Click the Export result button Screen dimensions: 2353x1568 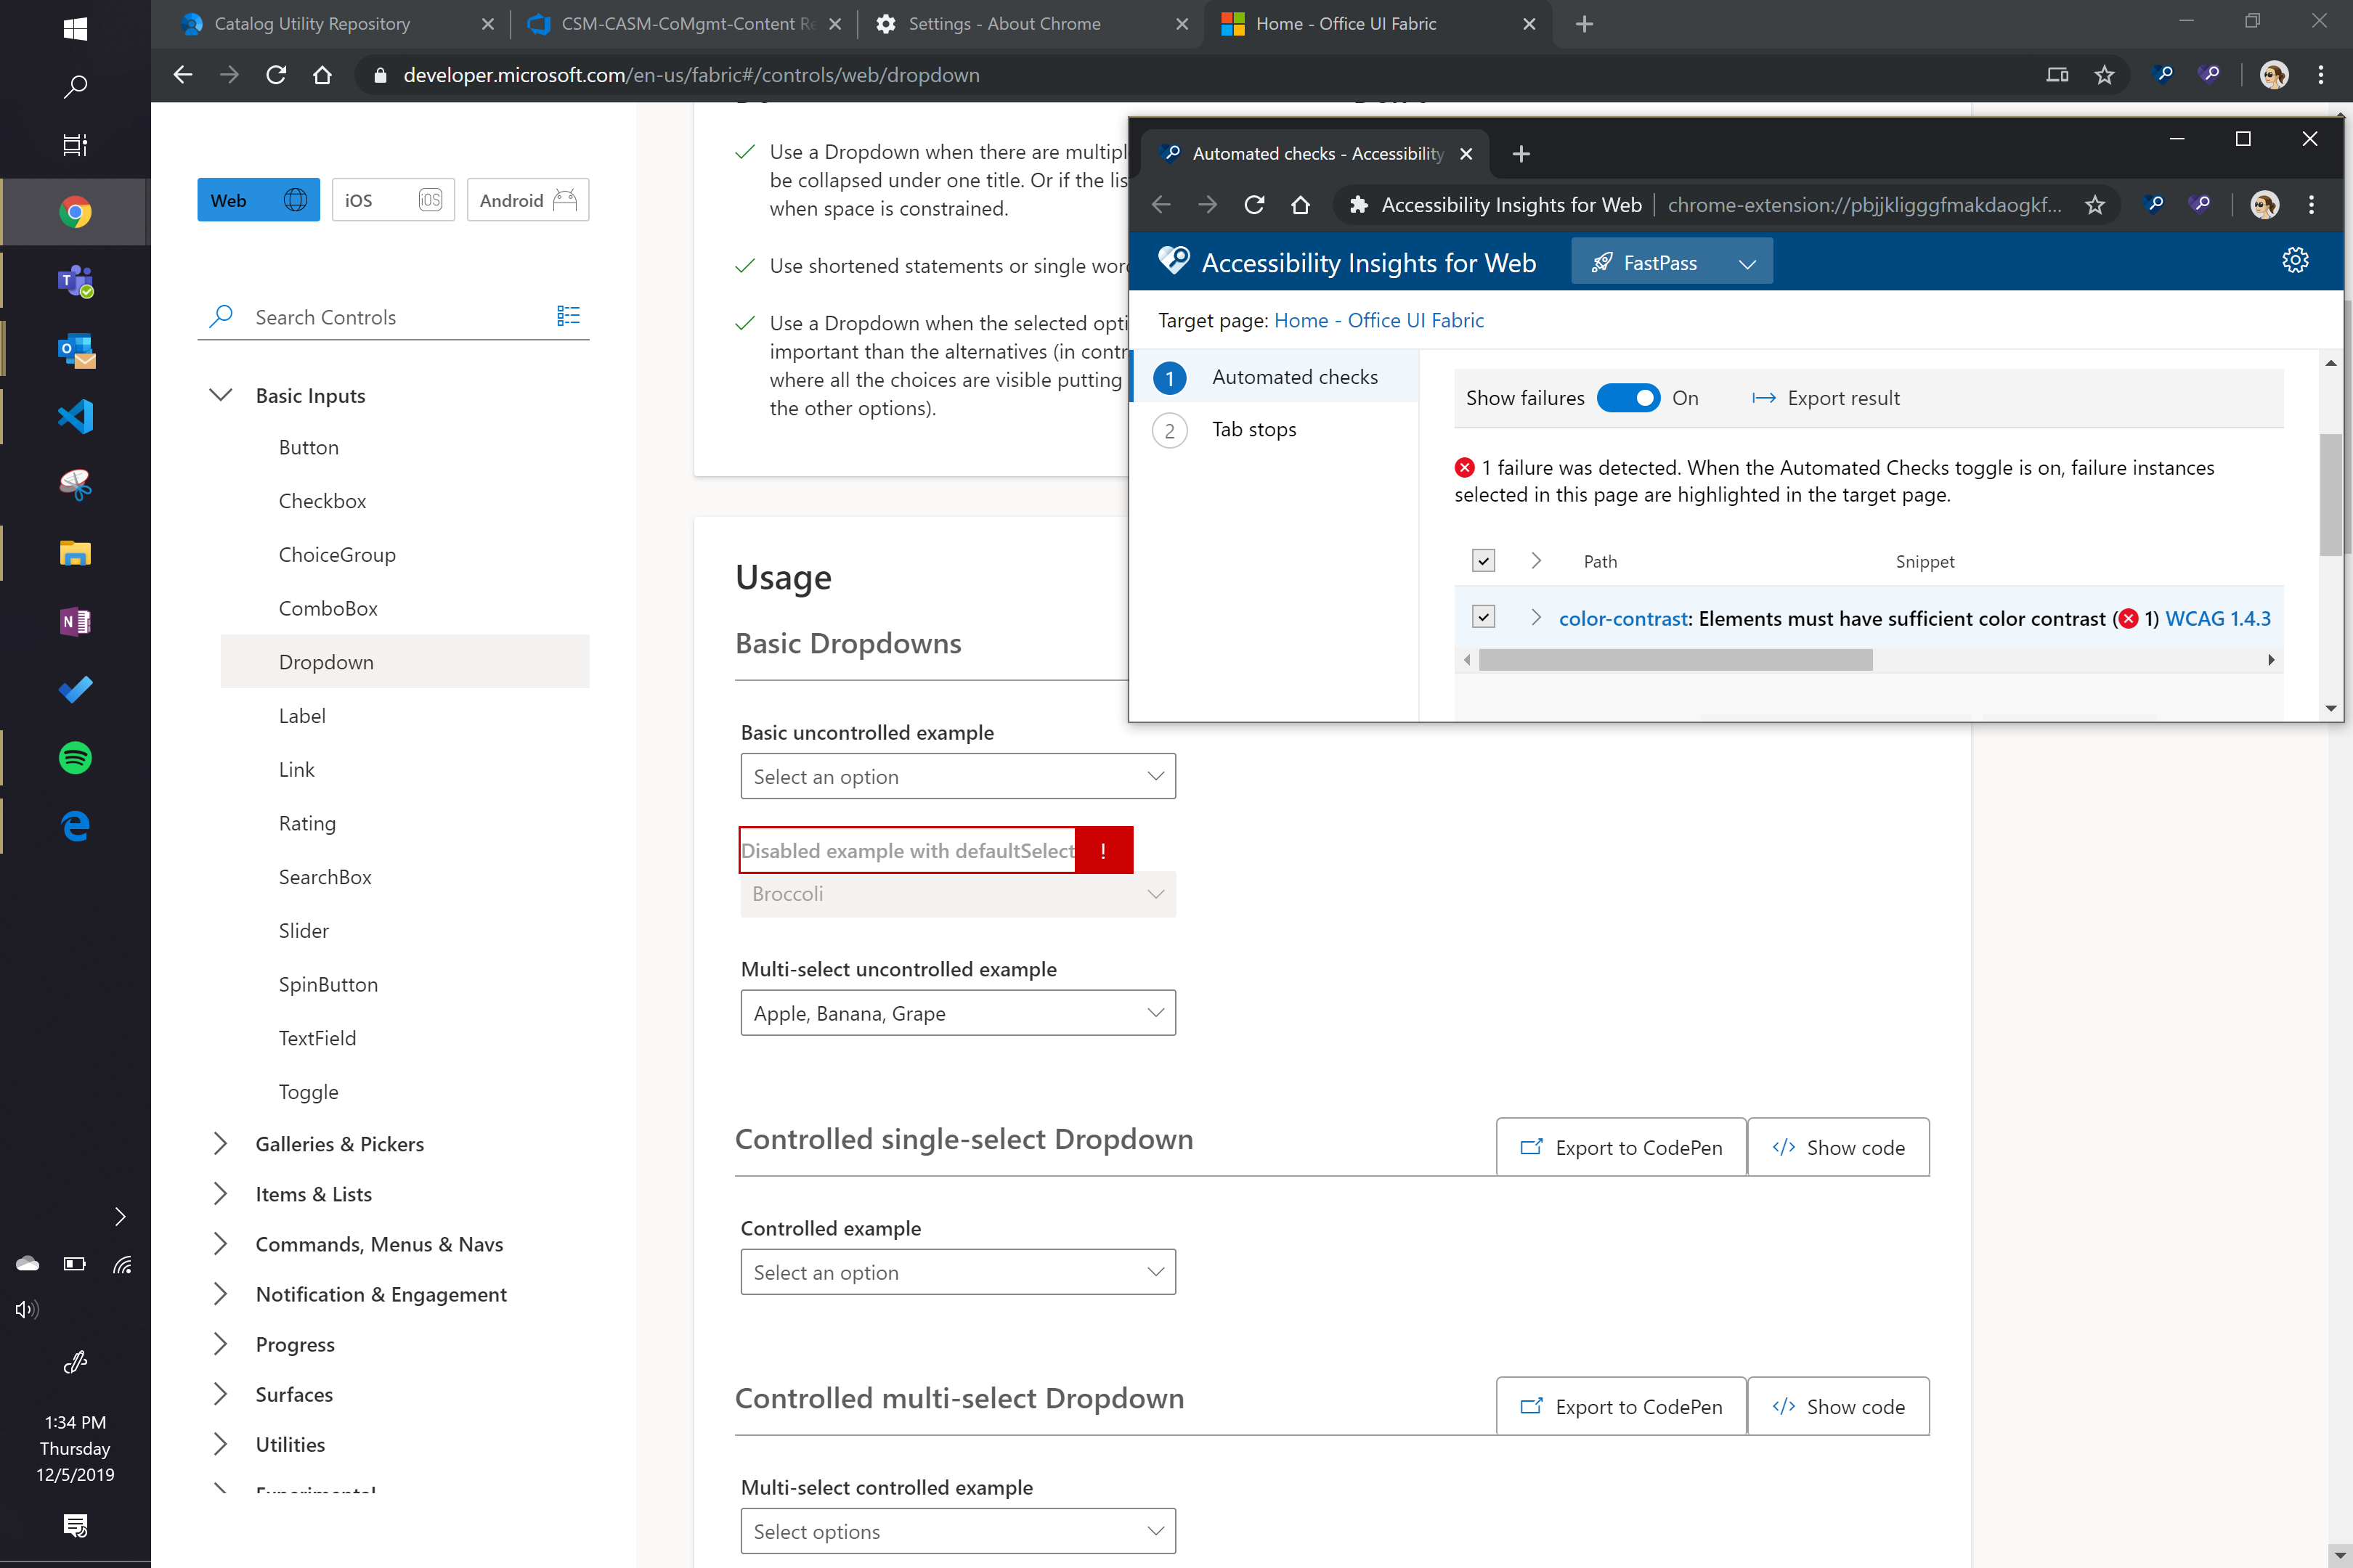(1826, 398)
